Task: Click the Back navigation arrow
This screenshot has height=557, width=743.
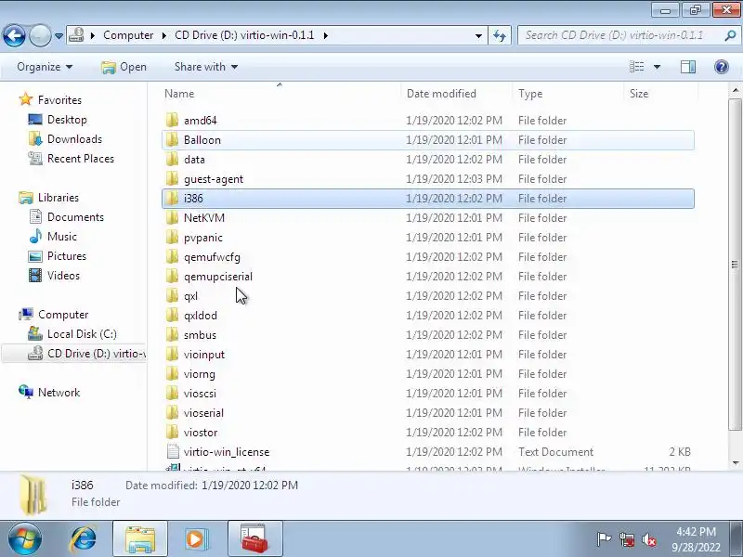Action: click(14, 35)
